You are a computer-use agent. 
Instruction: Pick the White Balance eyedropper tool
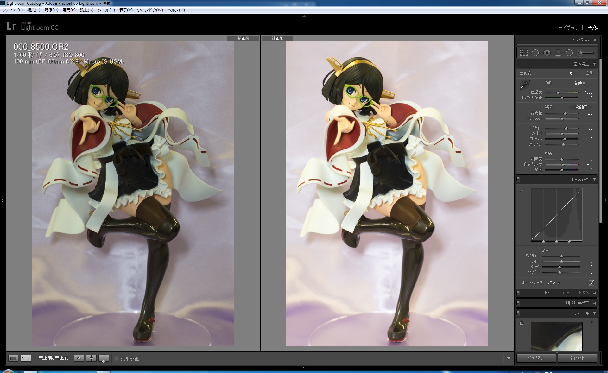coord(524,85)
